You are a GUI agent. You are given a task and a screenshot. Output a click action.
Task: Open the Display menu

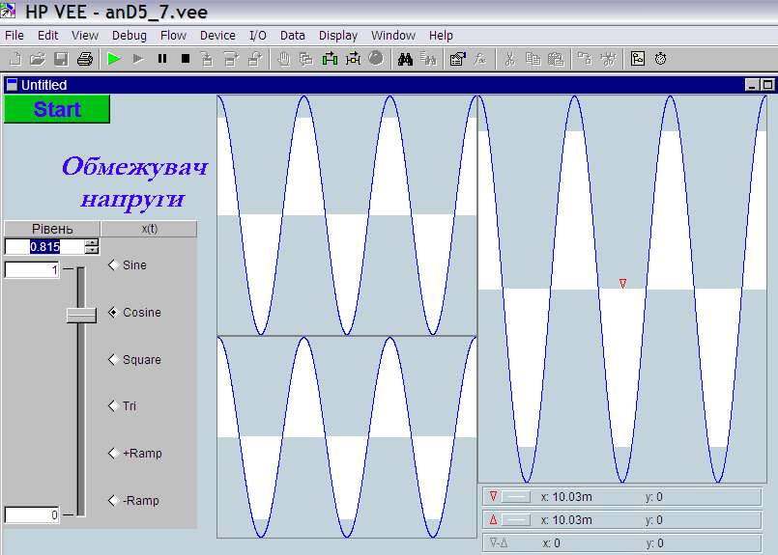click(x=338, y=36)
